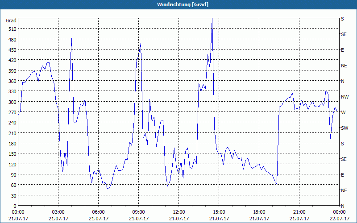Pick the 120 degree axis label

(12, 165)
